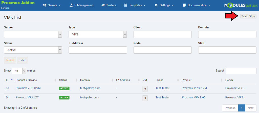Open the Settings menu
This screenshot has width=259, height=113.
click(164, 5)
